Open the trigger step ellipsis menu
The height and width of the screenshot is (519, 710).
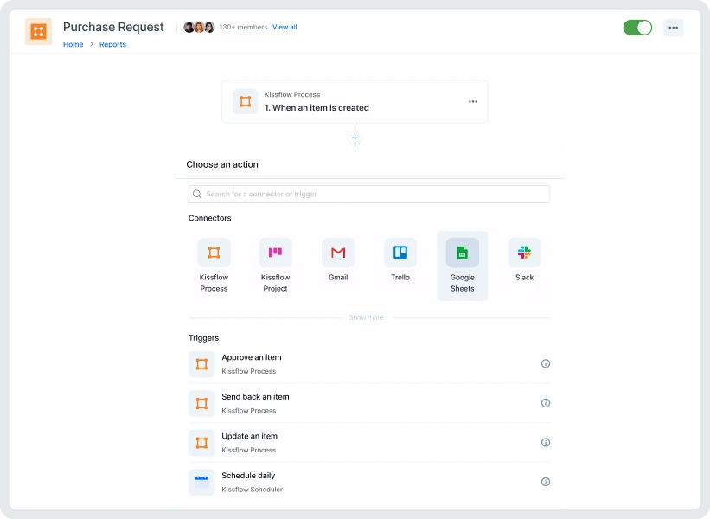(473, 101)
